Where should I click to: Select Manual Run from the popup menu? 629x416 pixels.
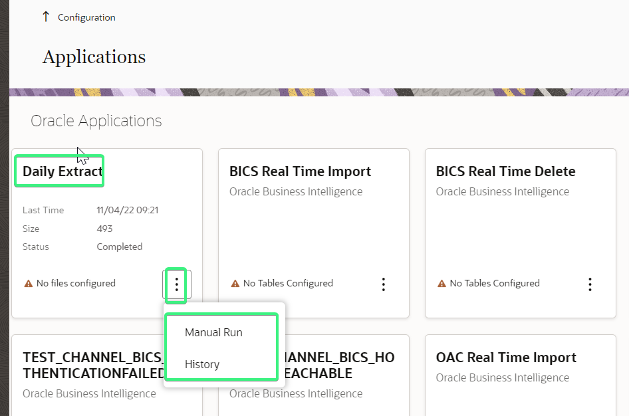point(213,332)
